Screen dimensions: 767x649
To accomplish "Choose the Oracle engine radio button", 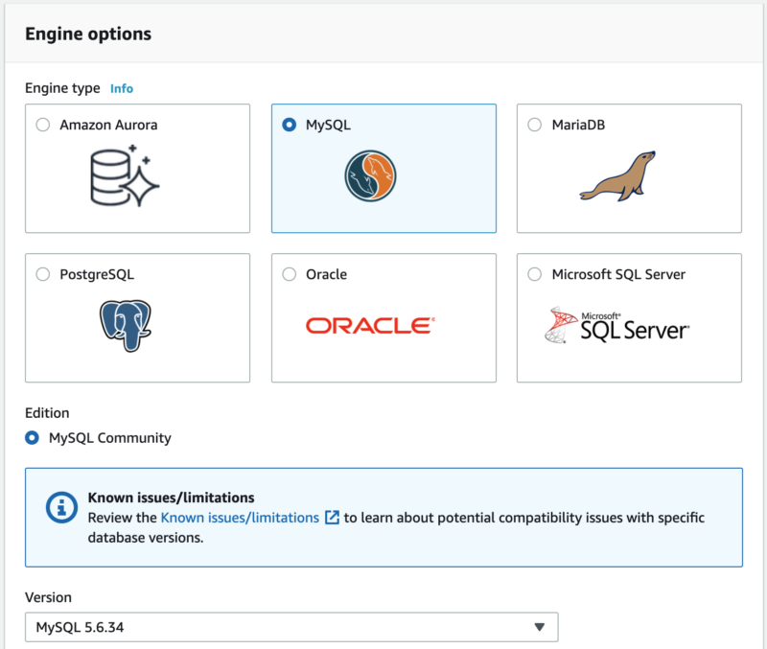I will click(290, 274).
